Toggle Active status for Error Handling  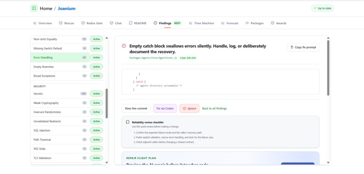click(96, 57)
